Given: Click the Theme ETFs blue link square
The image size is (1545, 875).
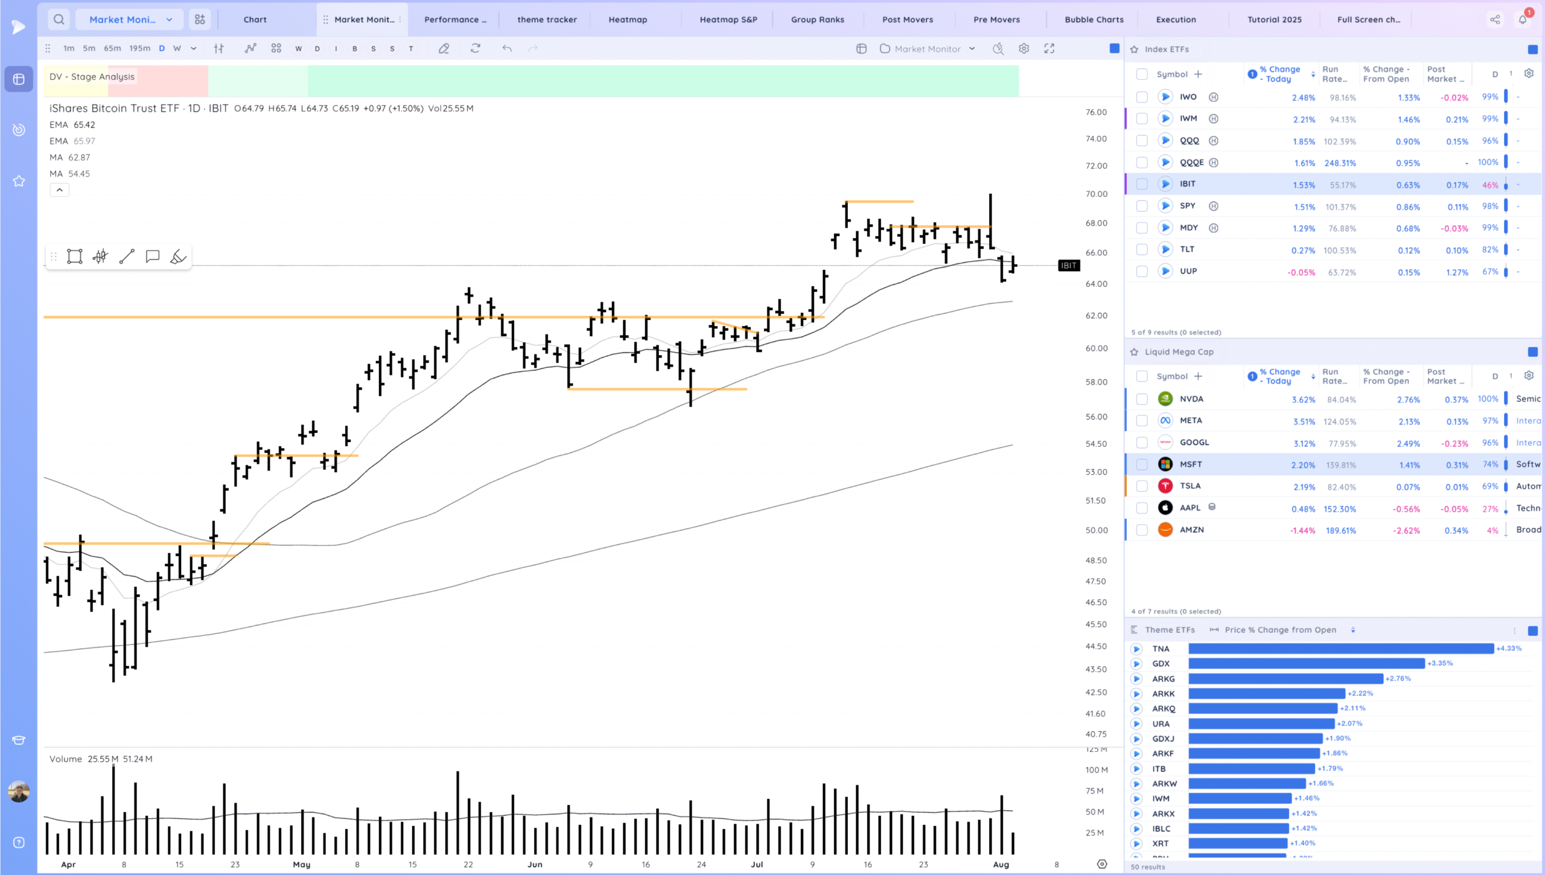Looking at the screenshot, I should click(1532, 630).
